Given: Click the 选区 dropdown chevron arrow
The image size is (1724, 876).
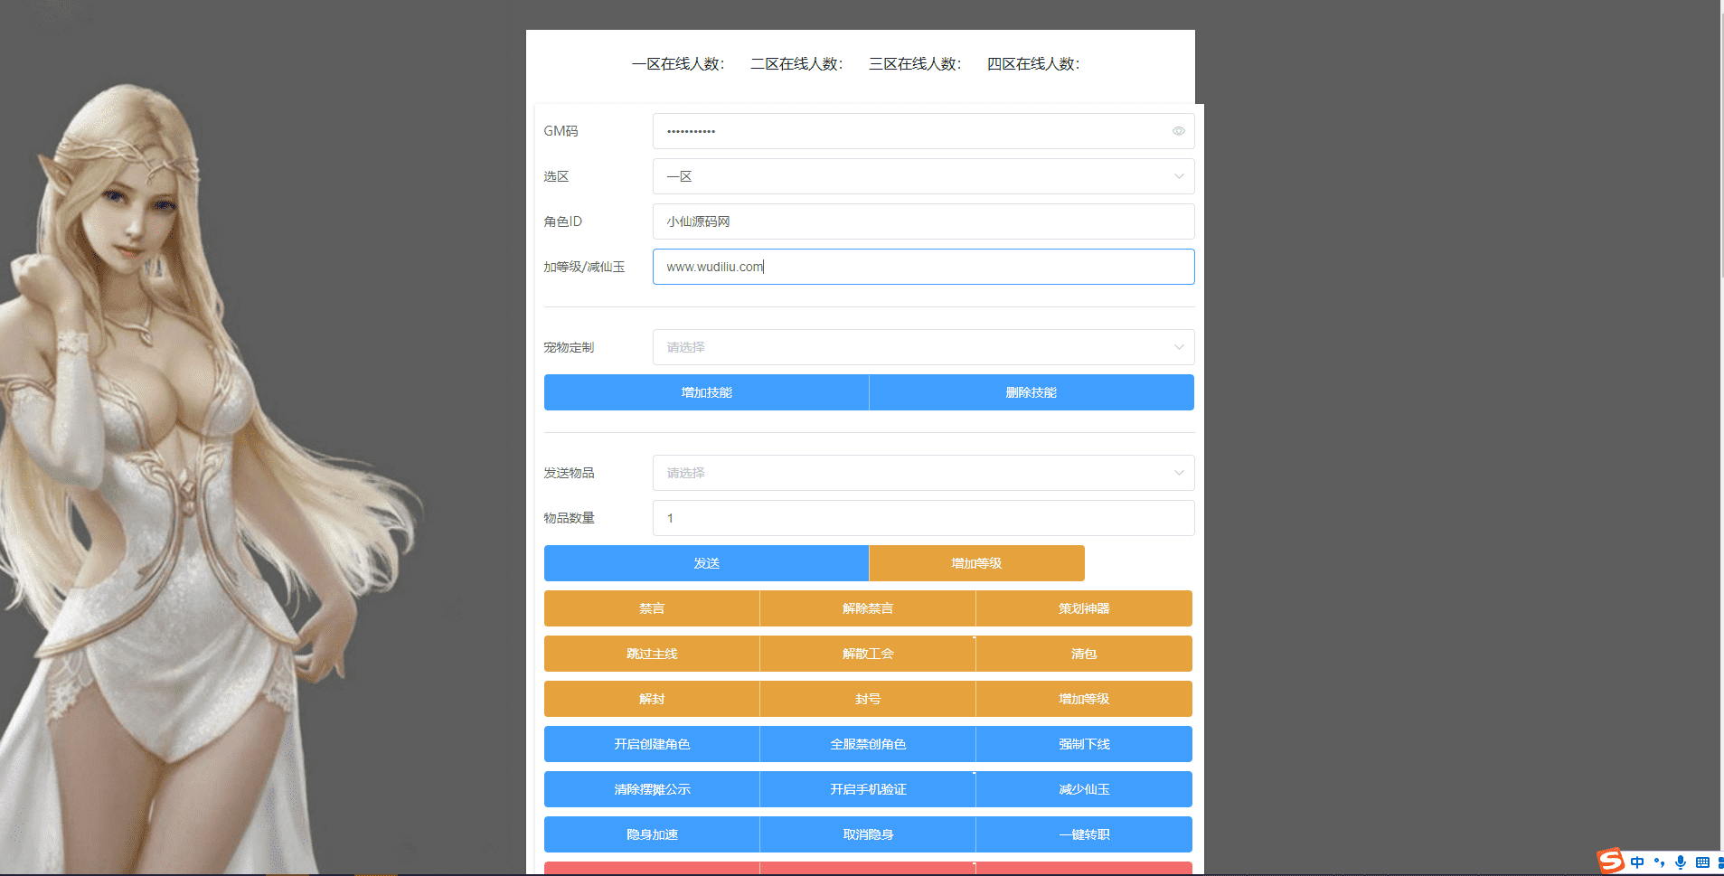Looking at the screenshot, I should pos(1179,176).
